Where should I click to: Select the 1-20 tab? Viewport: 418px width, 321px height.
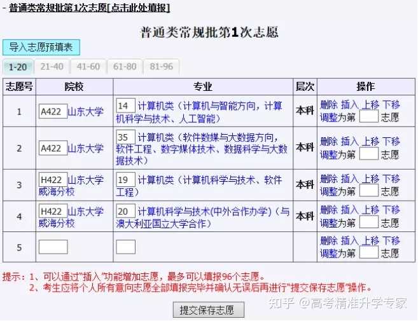point(18,67)
